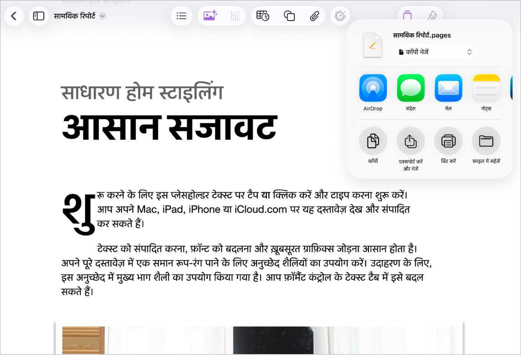Go back using the back chevron
This screenshot has width=521, height=355.
(x=14, y=16)
